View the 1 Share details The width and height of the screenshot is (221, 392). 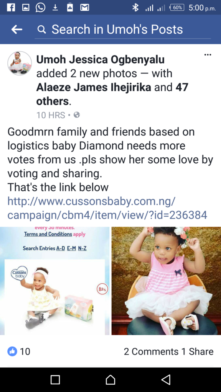[198, 351]
